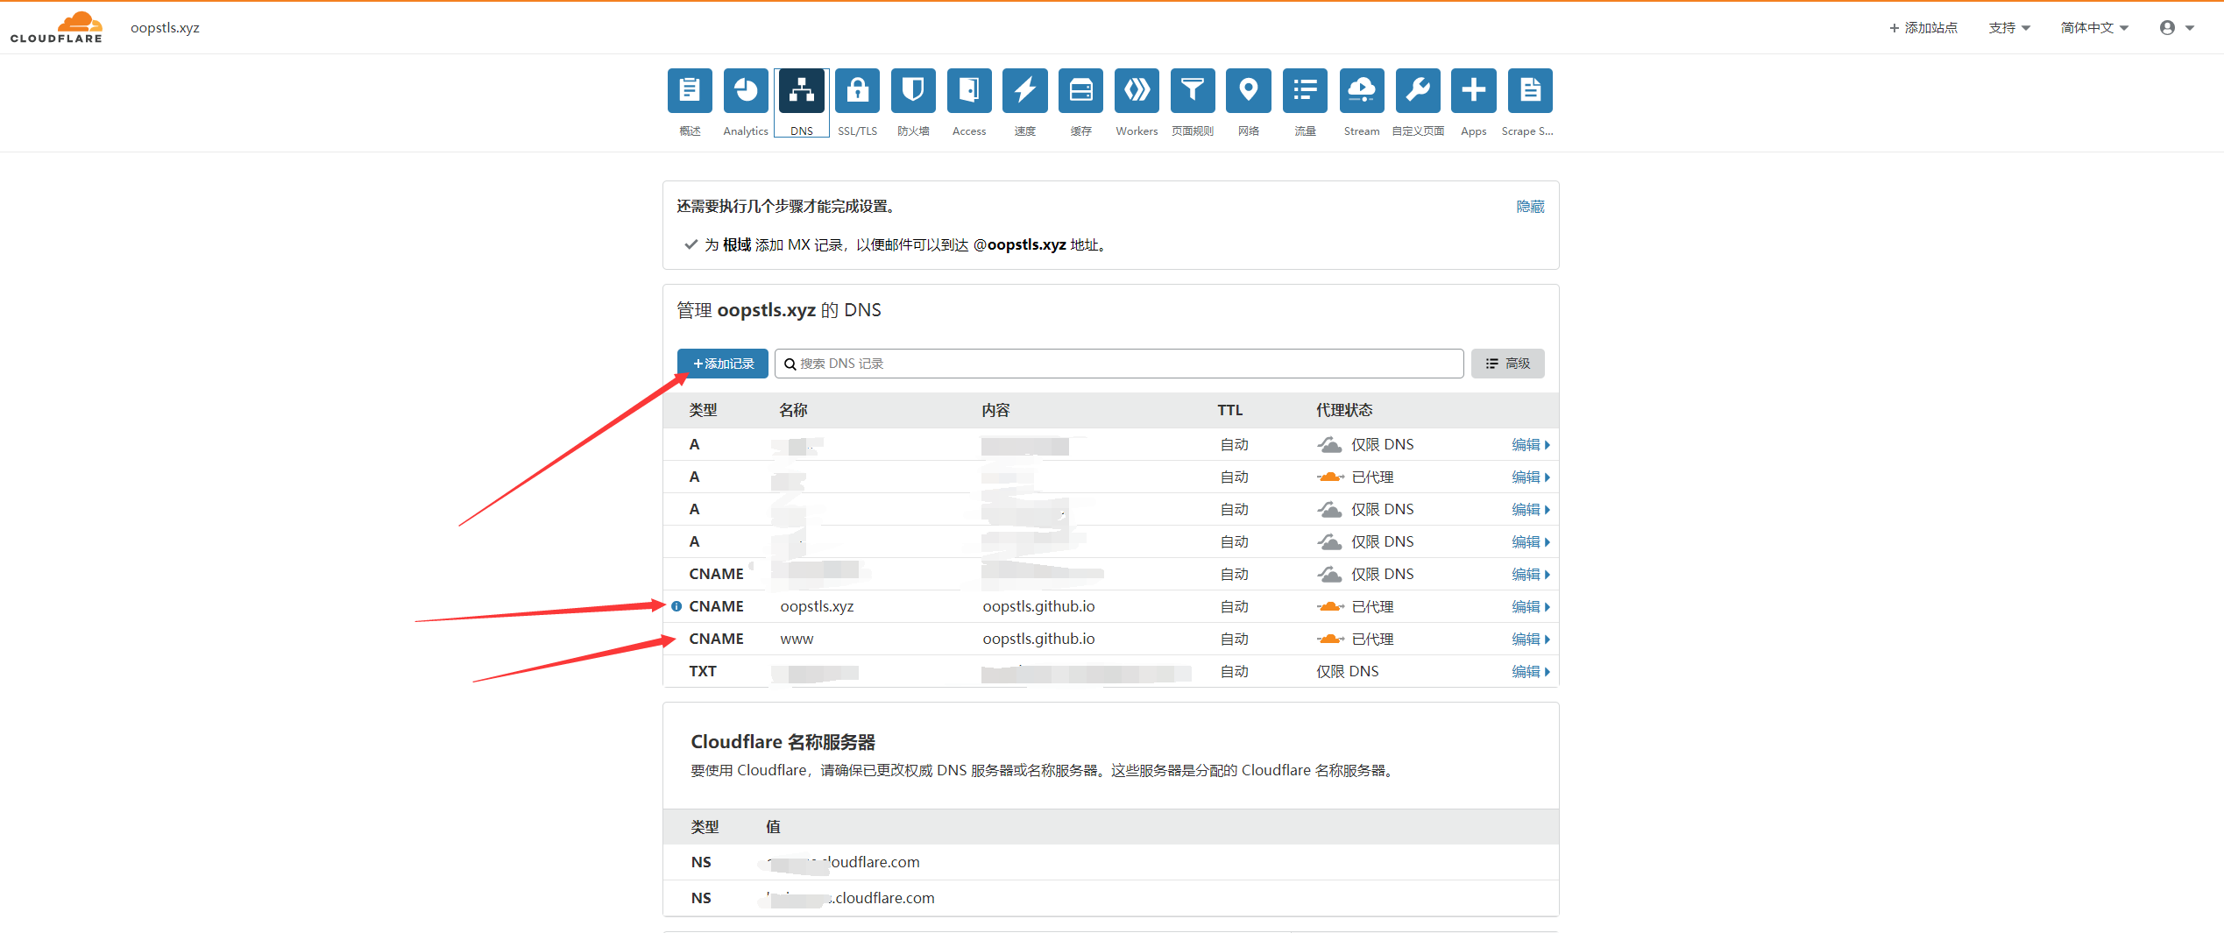2224x933 pixels.
Task: Click the oopstls.xyz name cell in CNAME row
Action: pos(817,607)
